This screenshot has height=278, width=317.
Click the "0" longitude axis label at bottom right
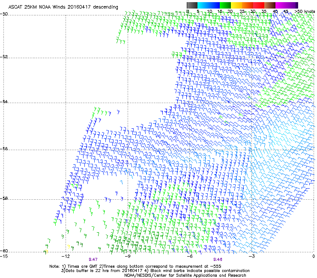coord(314,256)
